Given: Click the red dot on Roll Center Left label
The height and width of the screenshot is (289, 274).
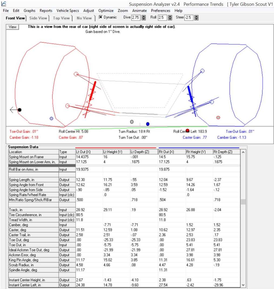Looking at the screenshot, I should [188, 130].
